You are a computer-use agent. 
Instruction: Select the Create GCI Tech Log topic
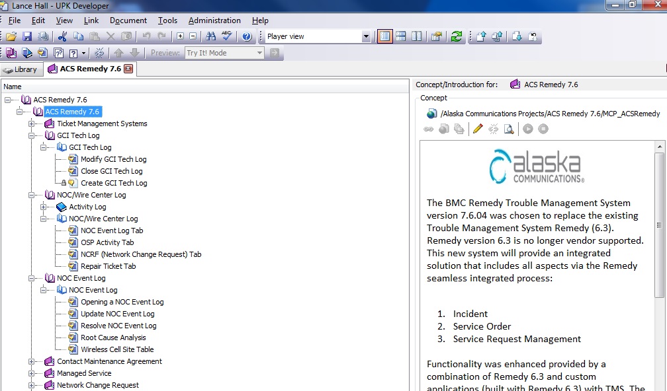pyautogui.click(x=114, y=183)
